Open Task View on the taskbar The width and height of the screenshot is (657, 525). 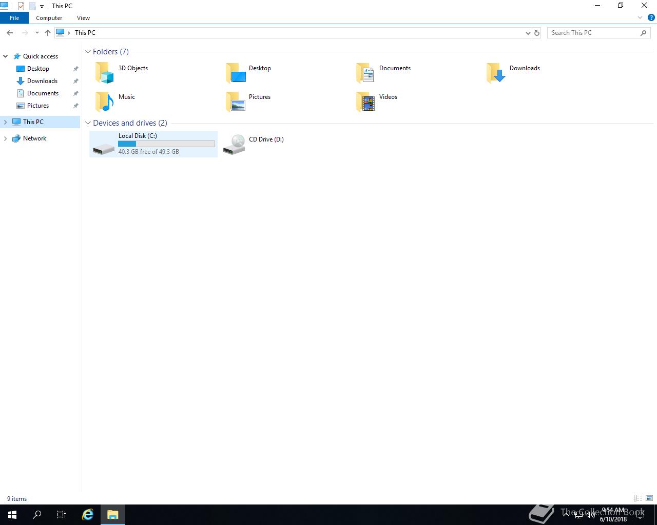[62, 515]
